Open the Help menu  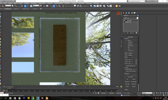click(102, 3)
